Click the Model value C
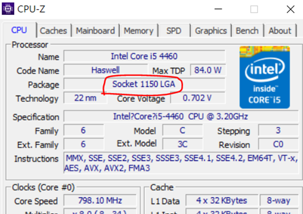 point(182,130)
